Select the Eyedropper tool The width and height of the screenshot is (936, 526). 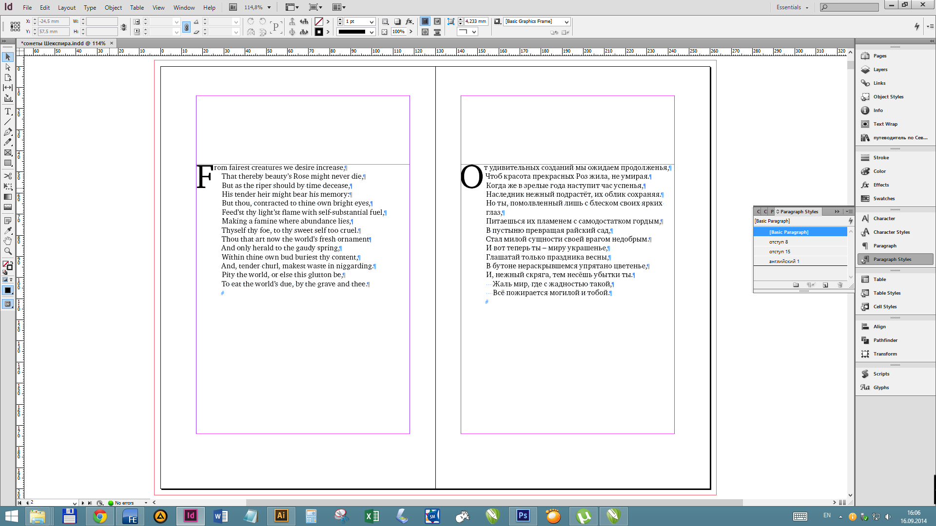click(x=8, y=231)
